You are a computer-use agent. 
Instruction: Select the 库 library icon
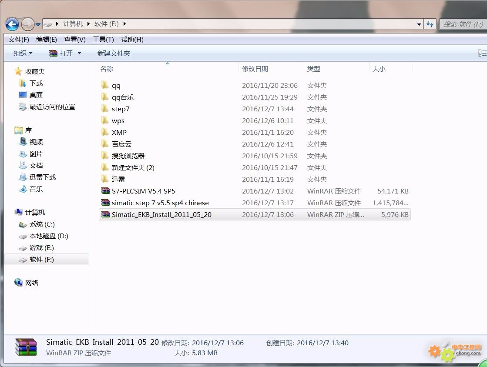pyautogui.click(x=19, y=130)
